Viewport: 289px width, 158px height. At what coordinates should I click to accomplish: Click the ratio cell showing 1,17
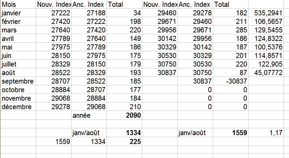click(x=266, y=132)
